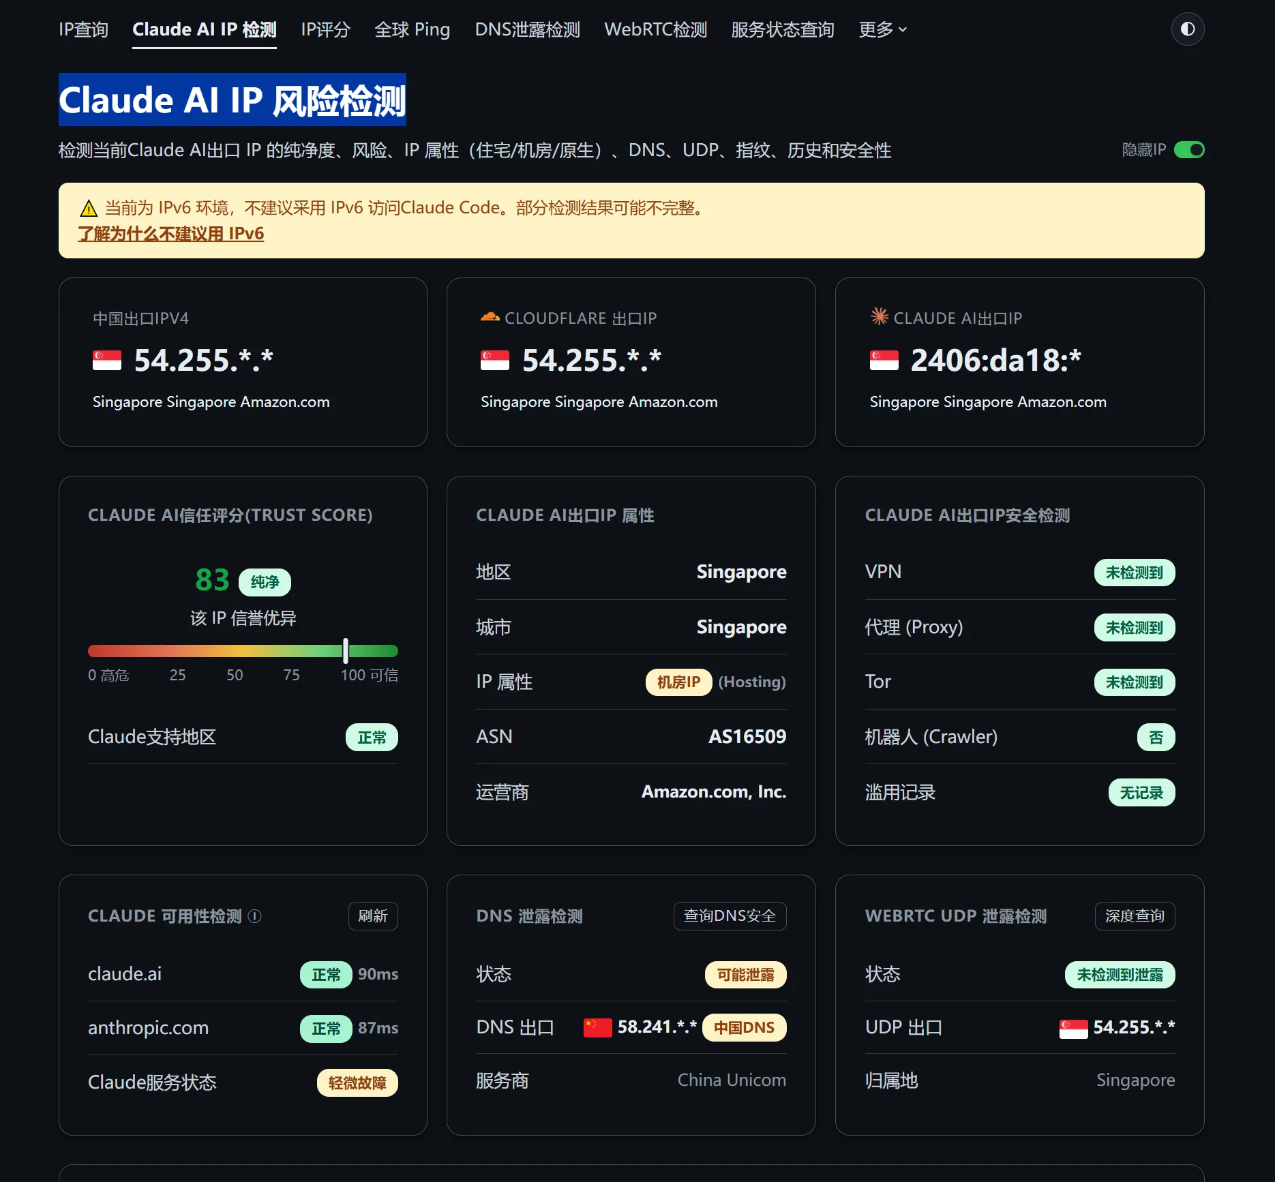Click the 58.241.*.* DNS IP
1275x1182 pixels.
(x=657, y=1027)
